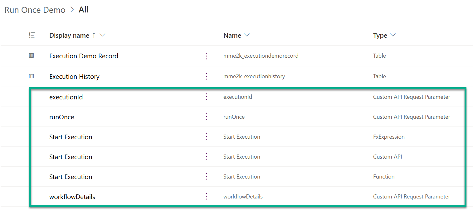
Task: Select the Custom API Start Execution row
Action: [x=248, y=157]
